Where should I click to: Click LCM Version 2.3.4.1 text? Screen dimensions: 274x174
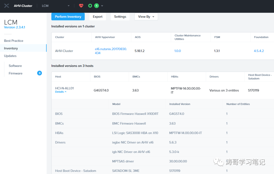pyautogui.click(x=14, y=27)
